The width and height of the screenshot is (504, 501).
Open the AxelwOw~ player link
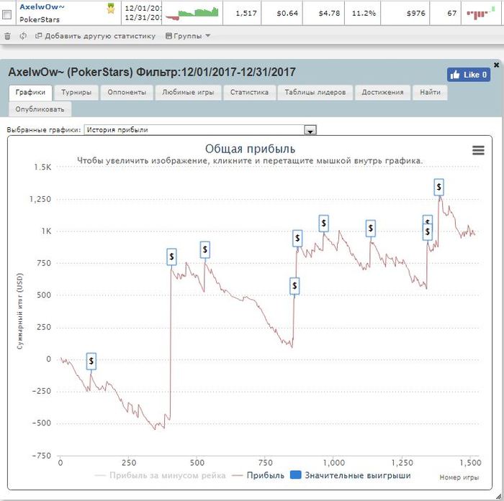coord(42,6)
